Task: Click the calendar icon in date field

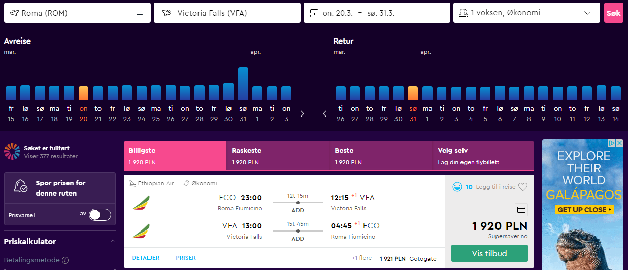Action: 314,13
